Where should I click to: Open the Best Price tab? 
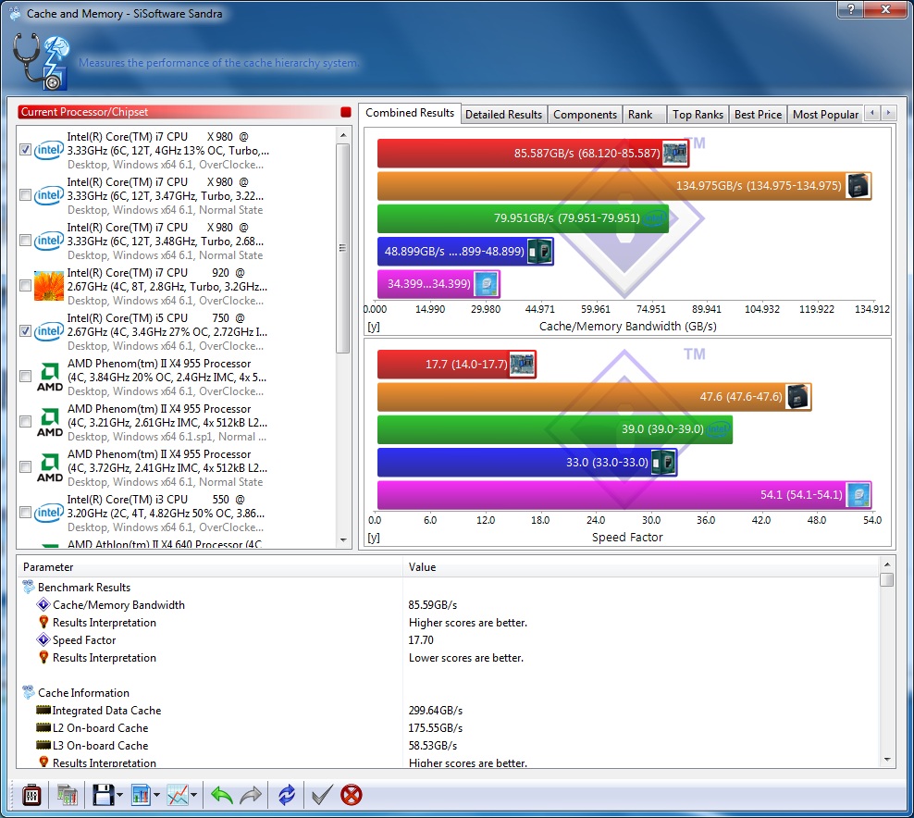[758, 114]
